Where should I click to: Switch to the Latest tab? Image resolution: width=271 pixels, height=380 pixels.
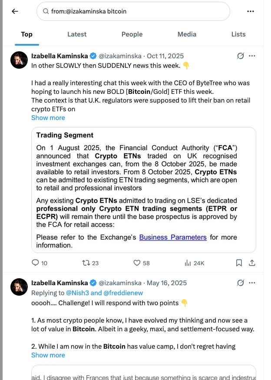(x=77, y=34)
